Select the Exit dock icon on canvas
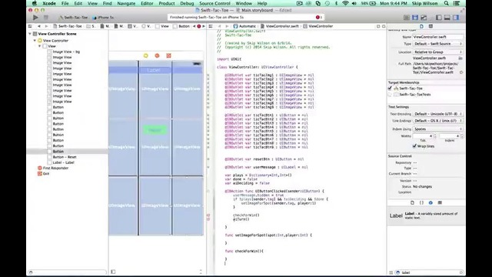The width and height of the screenshot is (492, 277). [168, 55]
